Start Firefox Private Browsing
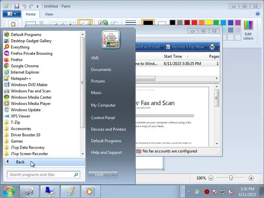 (x=31, y=53)
